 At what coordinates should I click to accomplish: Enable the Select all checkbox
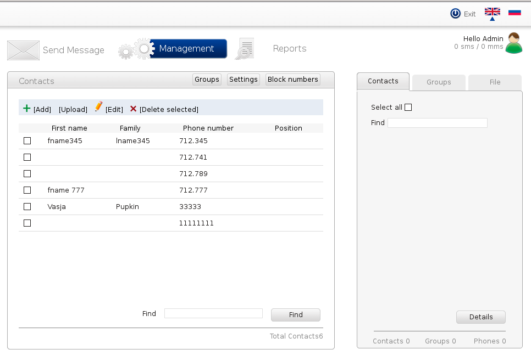pos(408,108)
